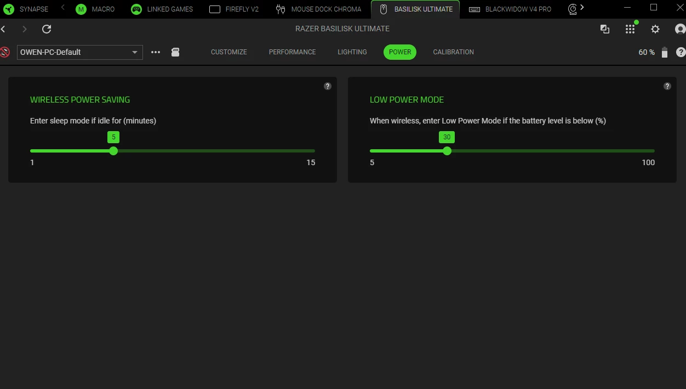Click the Low Power Mode heading
Screen dimensions: 686x389
pos(407,100)
